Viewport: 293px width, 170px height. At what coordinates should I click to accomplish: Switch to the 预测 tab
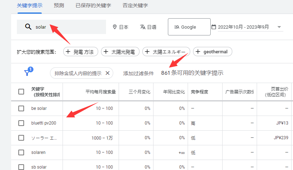(59, 6)
